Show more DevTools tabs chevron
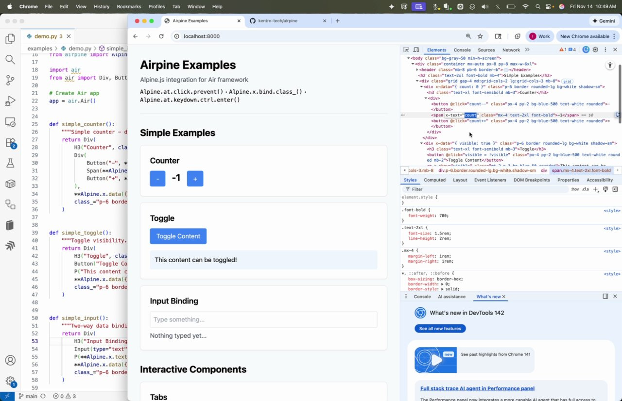622x401 pixels. coord(527,50)
